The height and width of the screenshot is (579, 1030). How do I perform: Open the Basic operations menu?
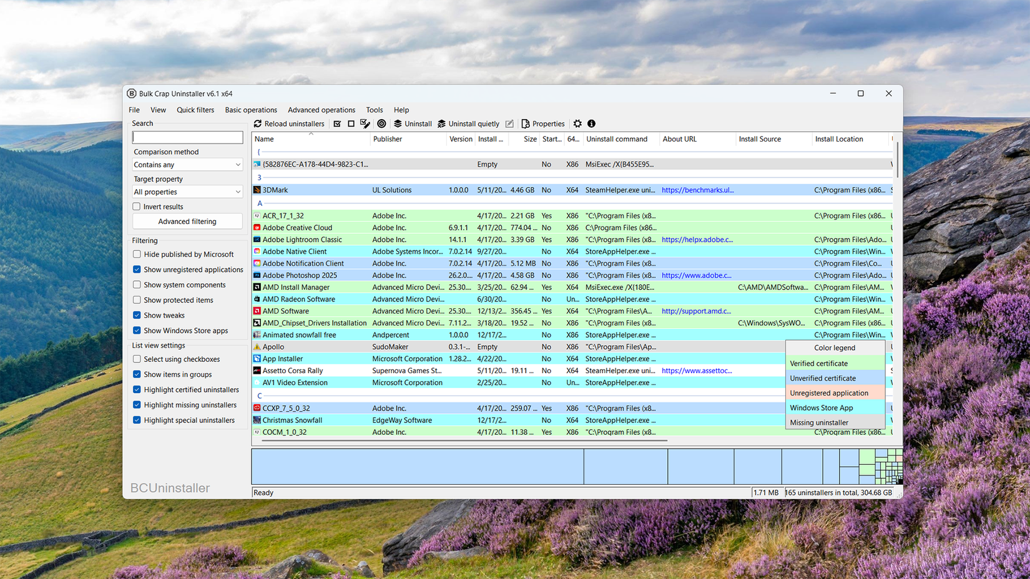(x=251, y=110)
